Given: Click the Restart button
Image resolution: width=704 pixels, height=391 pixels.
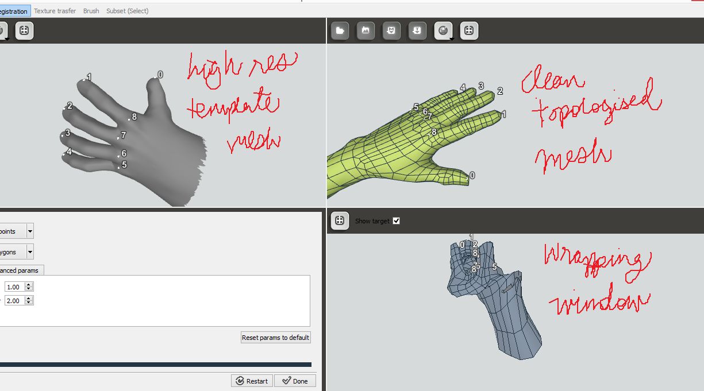Looking at the screenshot, I should point(251,381).
